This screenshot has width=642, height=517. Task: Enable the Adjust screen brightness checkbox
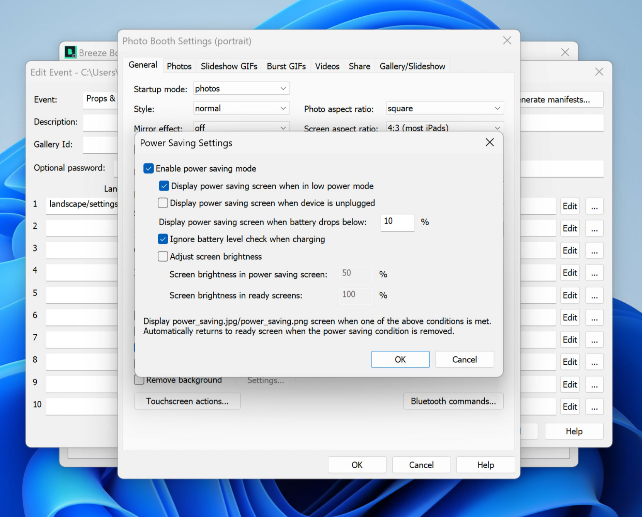(x=163, y=257)
